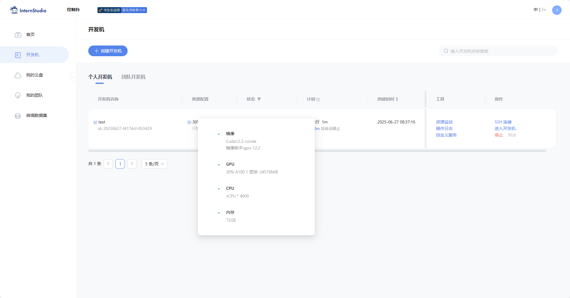Click the 创建开发机 button
The image size is (570, 298).
108,51
